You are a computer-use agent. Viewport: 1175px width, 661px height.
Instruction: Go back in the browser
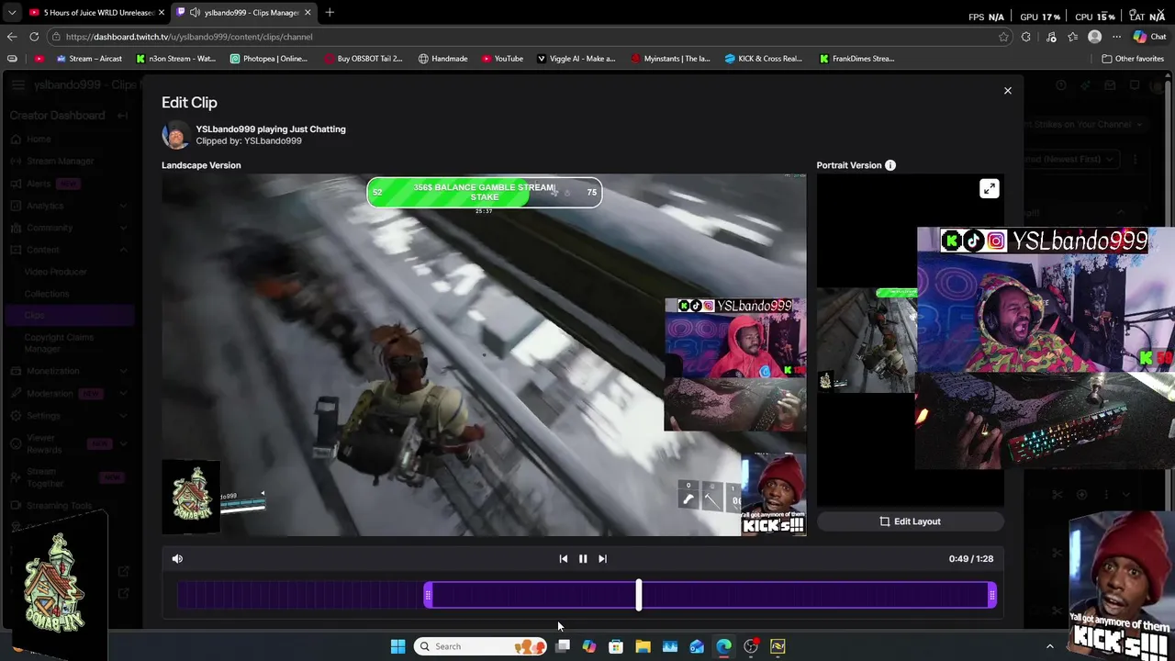click(x=12, y=37)
